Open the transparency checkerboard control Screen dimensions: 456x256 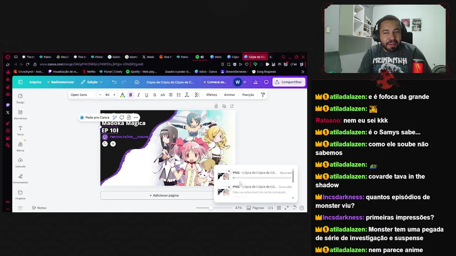[197, 95]
